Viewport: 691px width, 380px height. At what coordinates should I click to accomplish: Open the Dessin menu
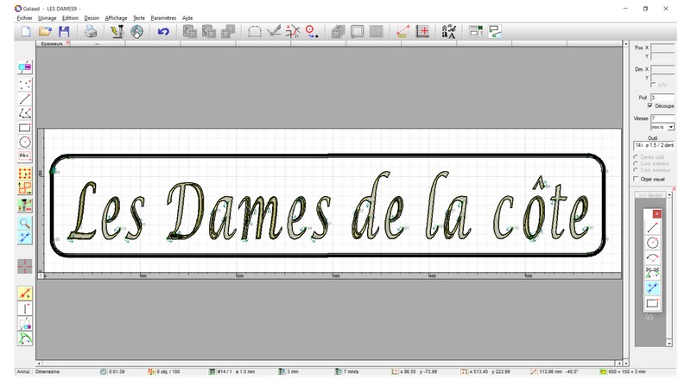(92, 17)
